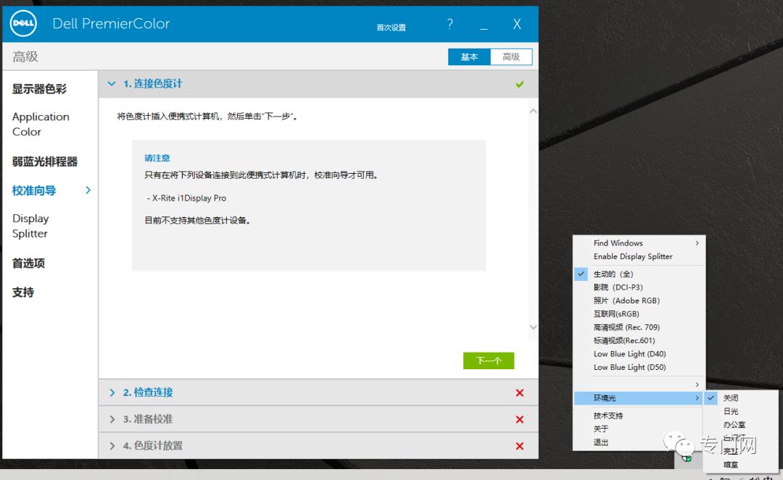Click the scroll up arrow in the wizard pane
Screen dimensions: 783x480
tap(533, 111)
